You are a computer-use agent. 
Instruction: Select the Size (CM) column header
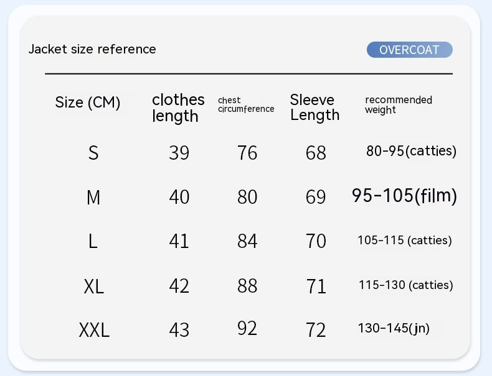88,103
